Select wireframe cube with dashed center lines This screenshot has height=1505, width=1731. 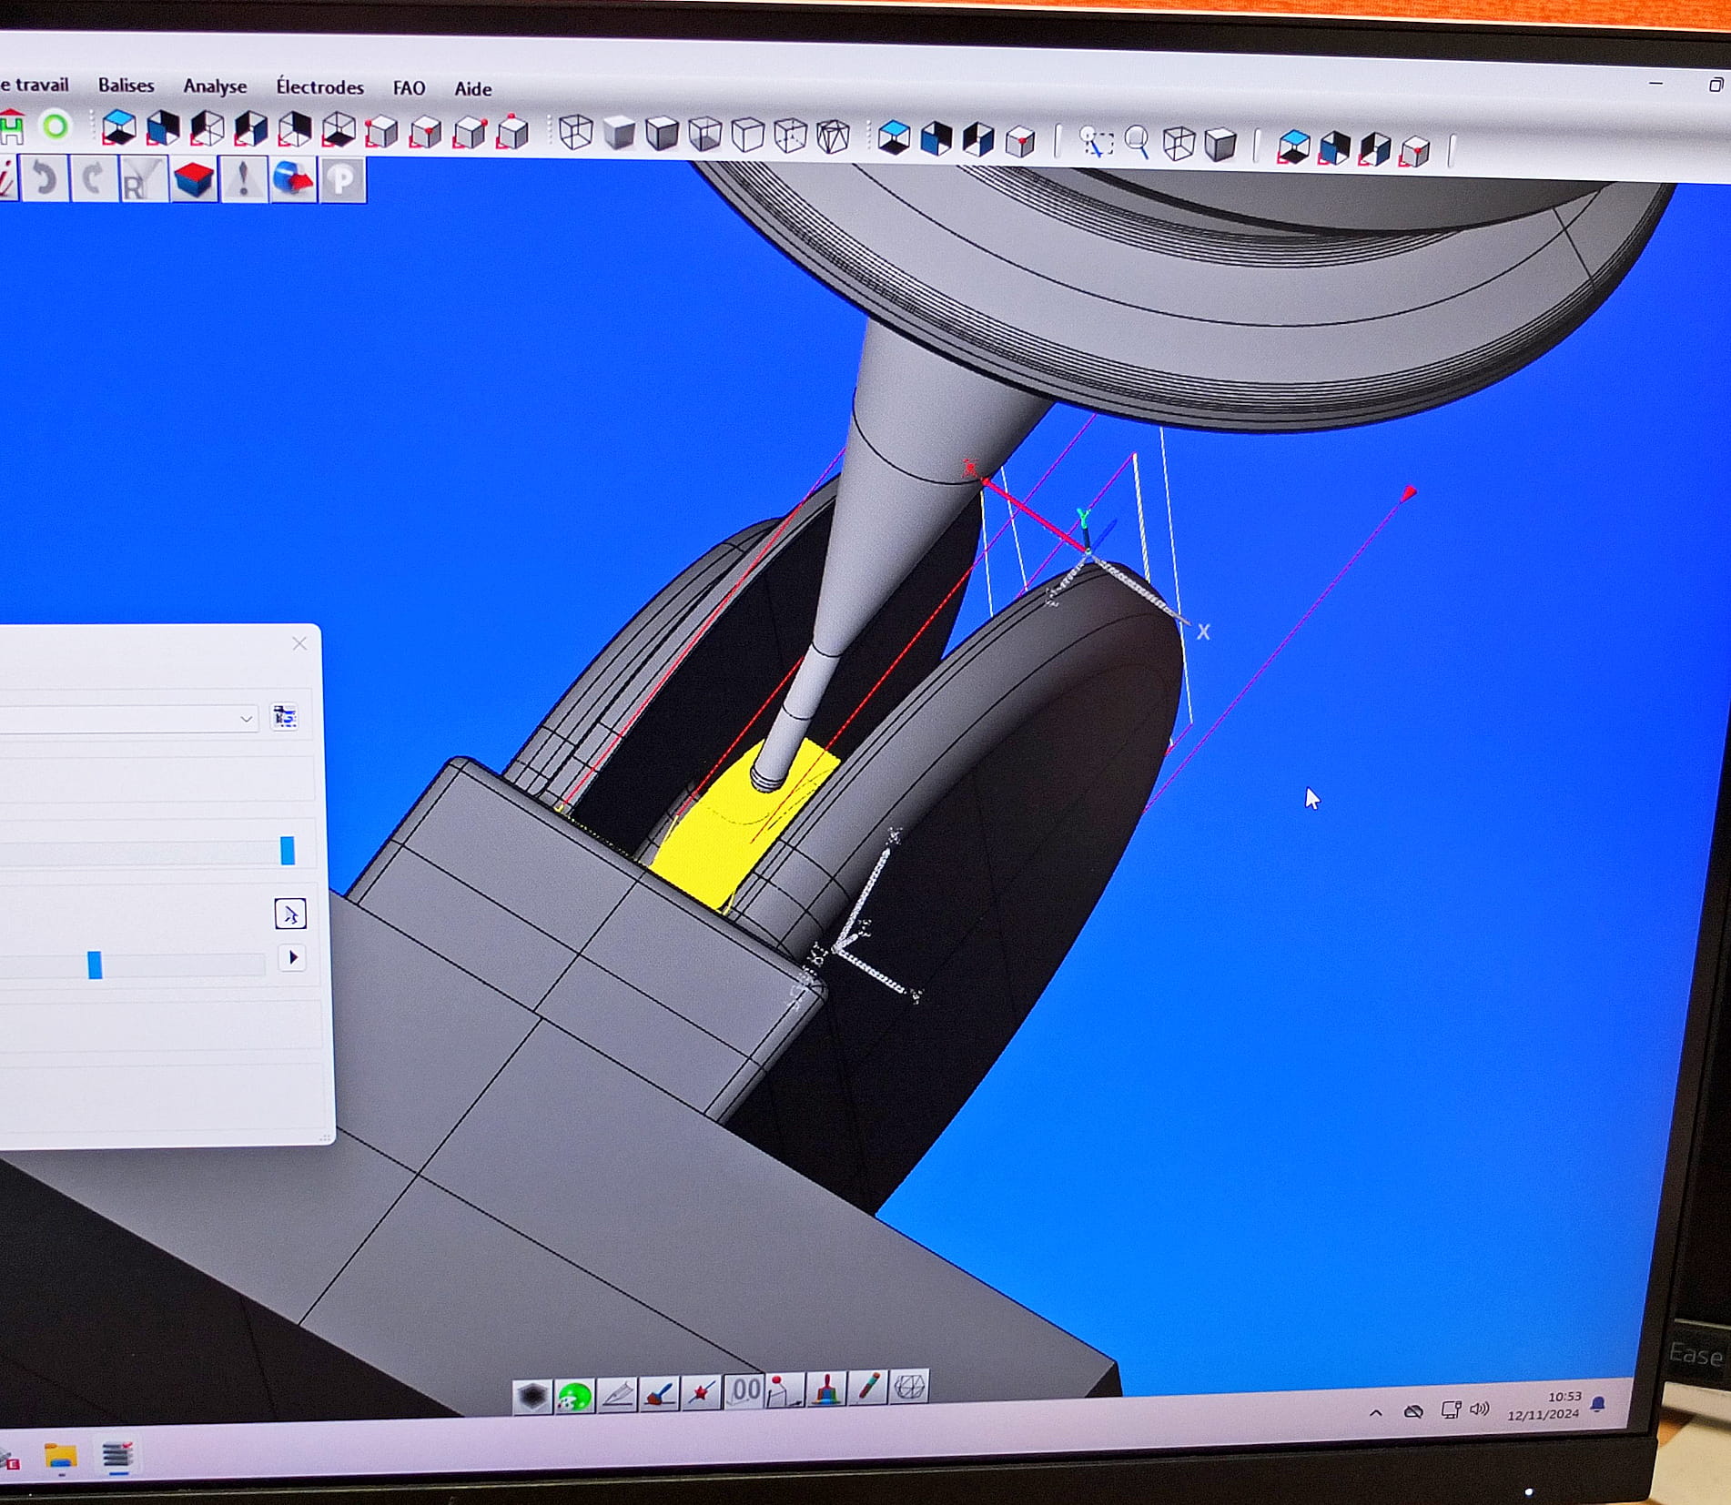[x=790, y=136]
